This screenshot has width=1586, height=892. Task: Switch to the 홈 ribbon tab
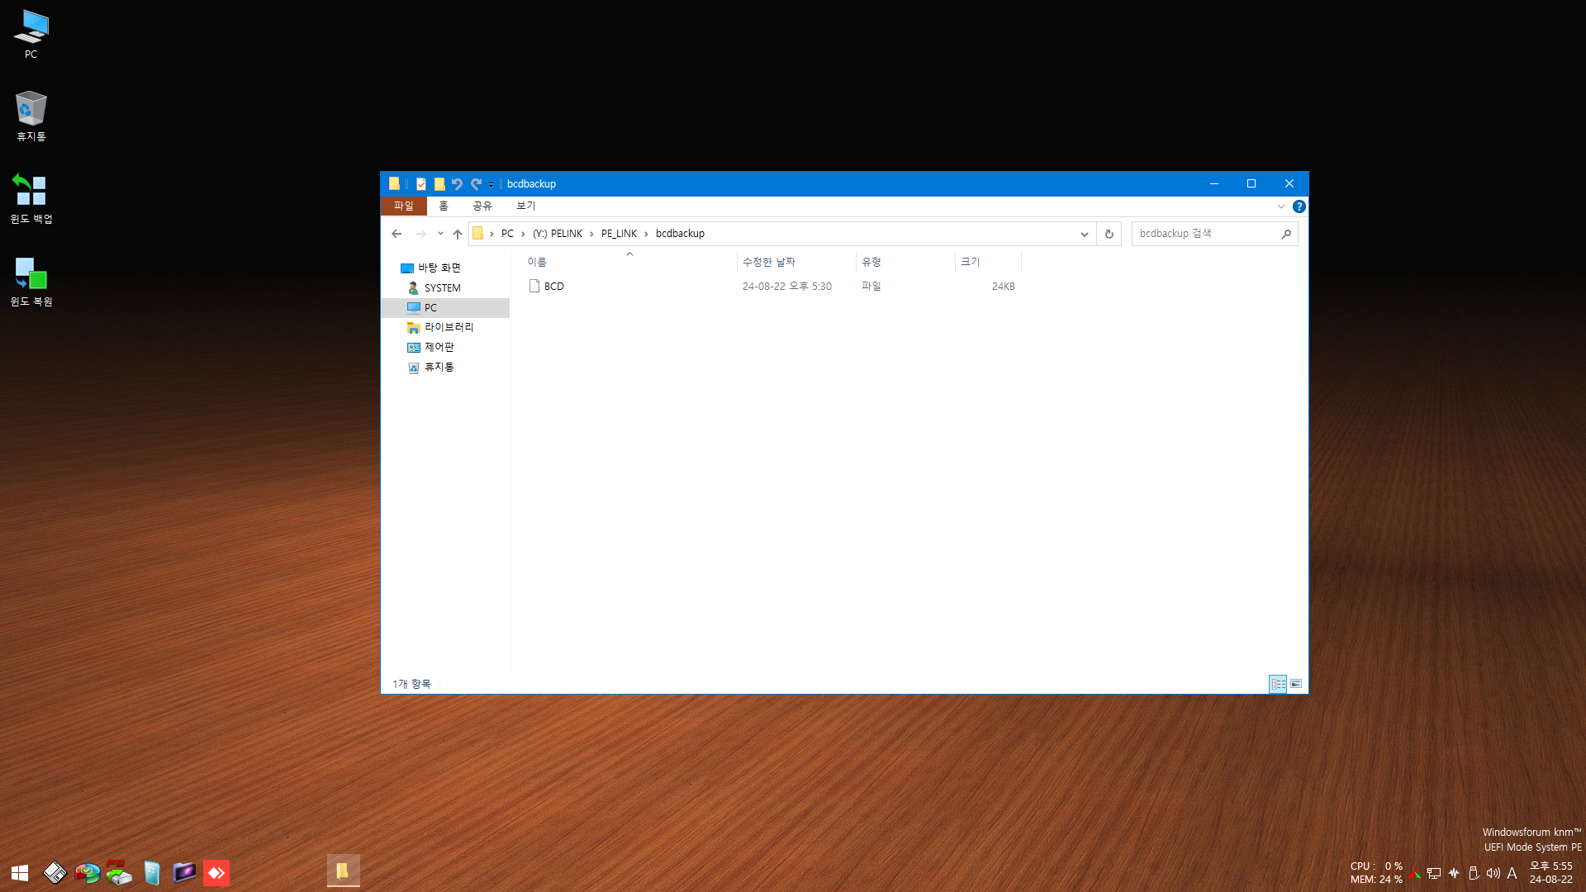(444, 206)
